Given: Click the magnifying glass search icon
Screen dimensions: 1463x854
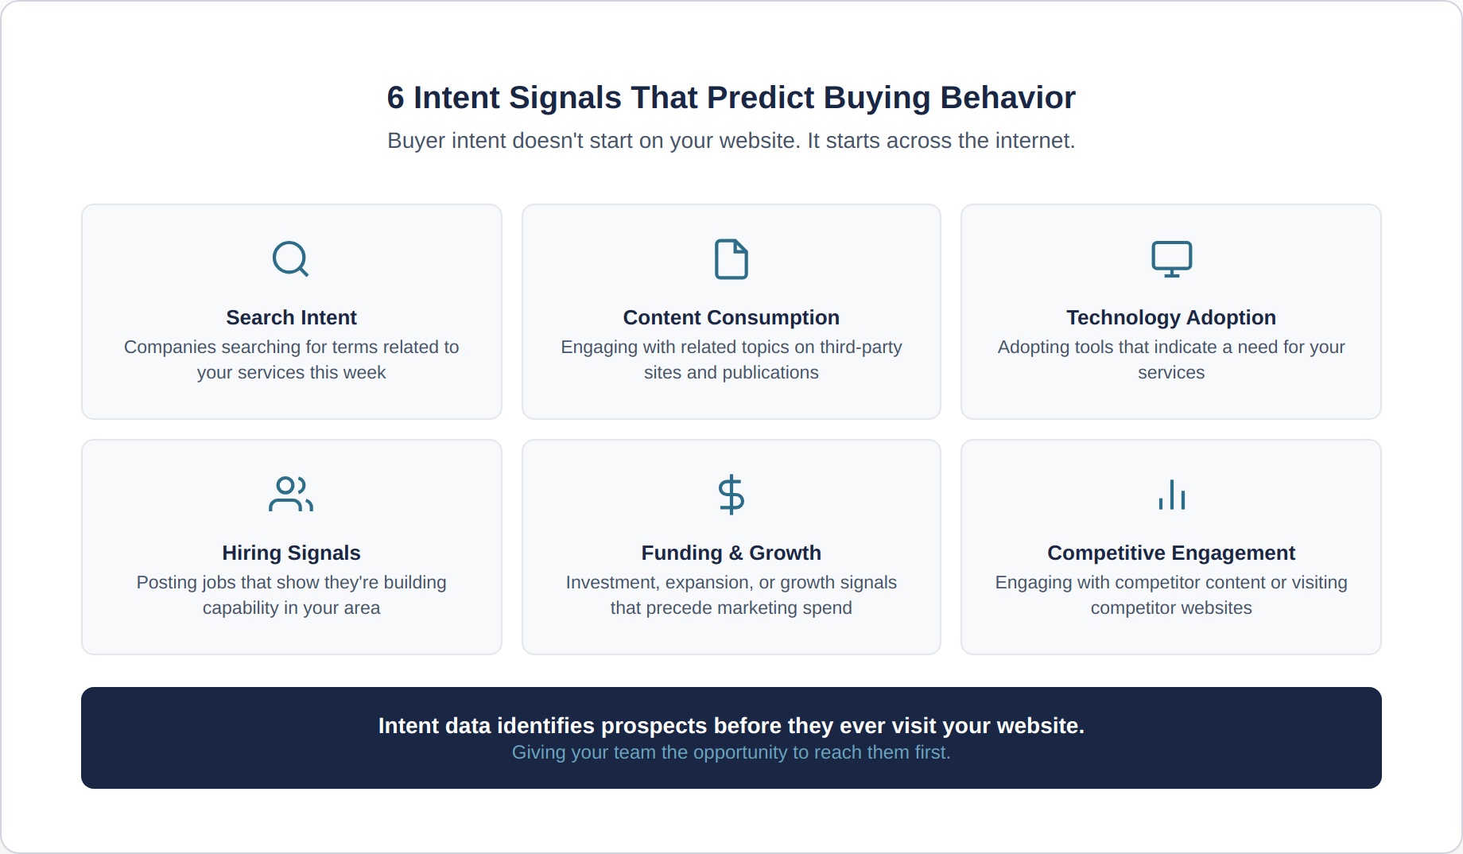Looking at the screenshot, I should coord(290,258).
